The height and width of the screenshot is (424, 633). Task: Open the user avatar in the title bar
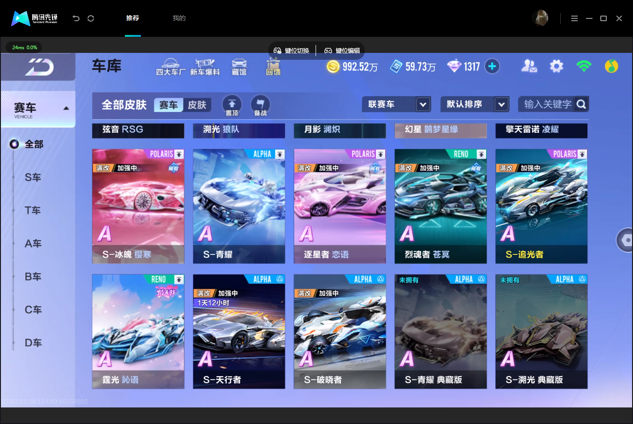click(540, 18)
